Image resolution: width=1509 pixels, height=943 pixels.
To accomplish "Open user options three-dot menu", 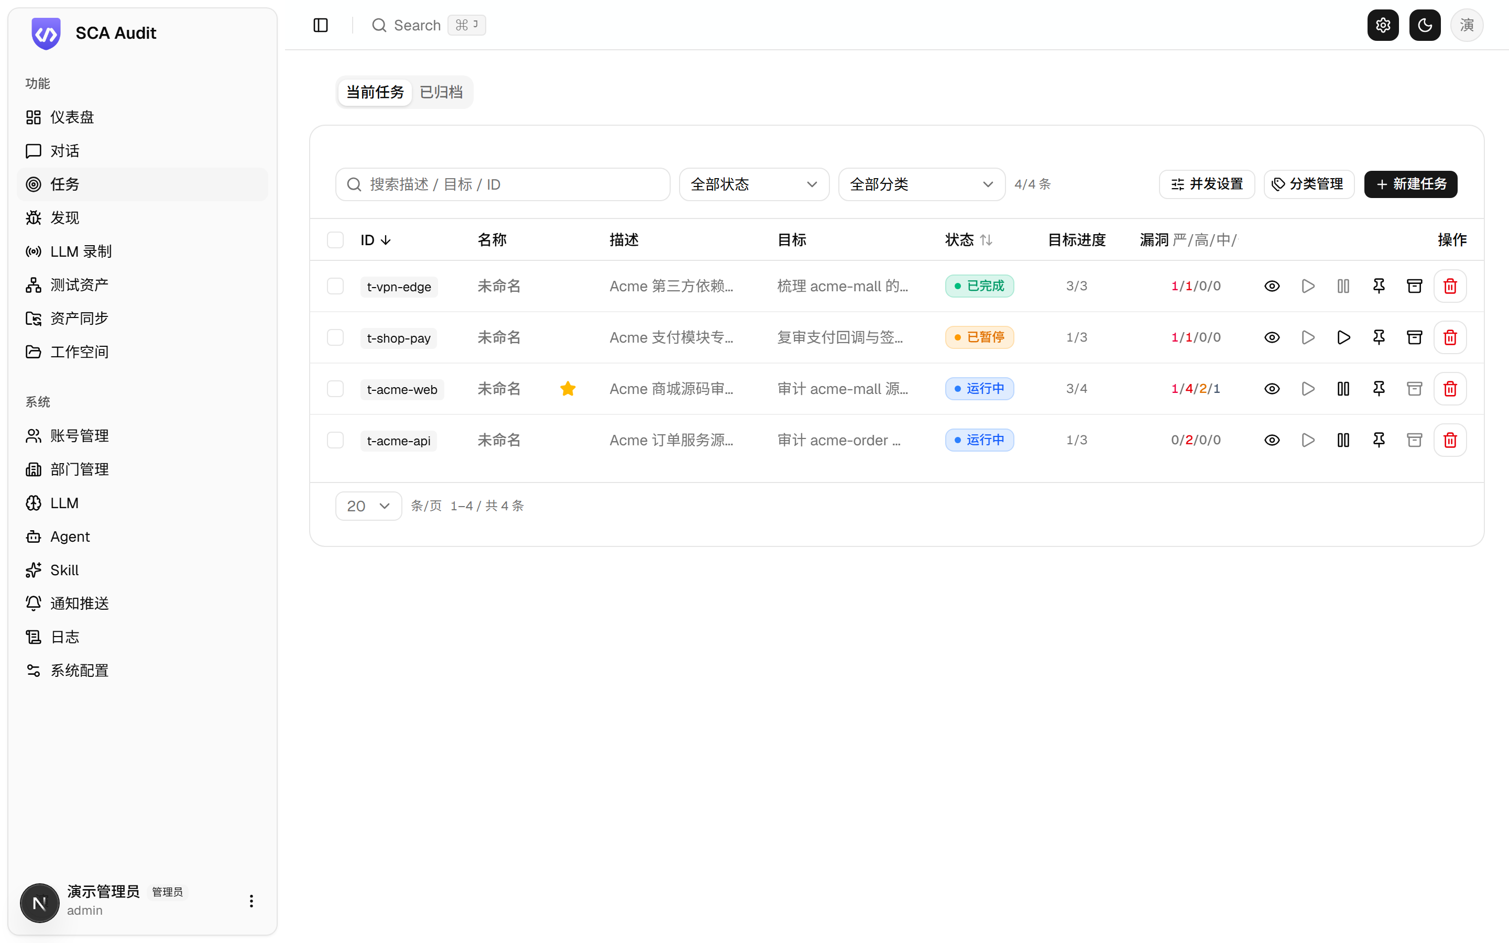I will (251, 901).
